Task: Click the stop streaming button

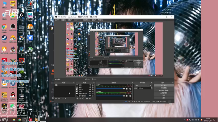Action: coord(164,85)
